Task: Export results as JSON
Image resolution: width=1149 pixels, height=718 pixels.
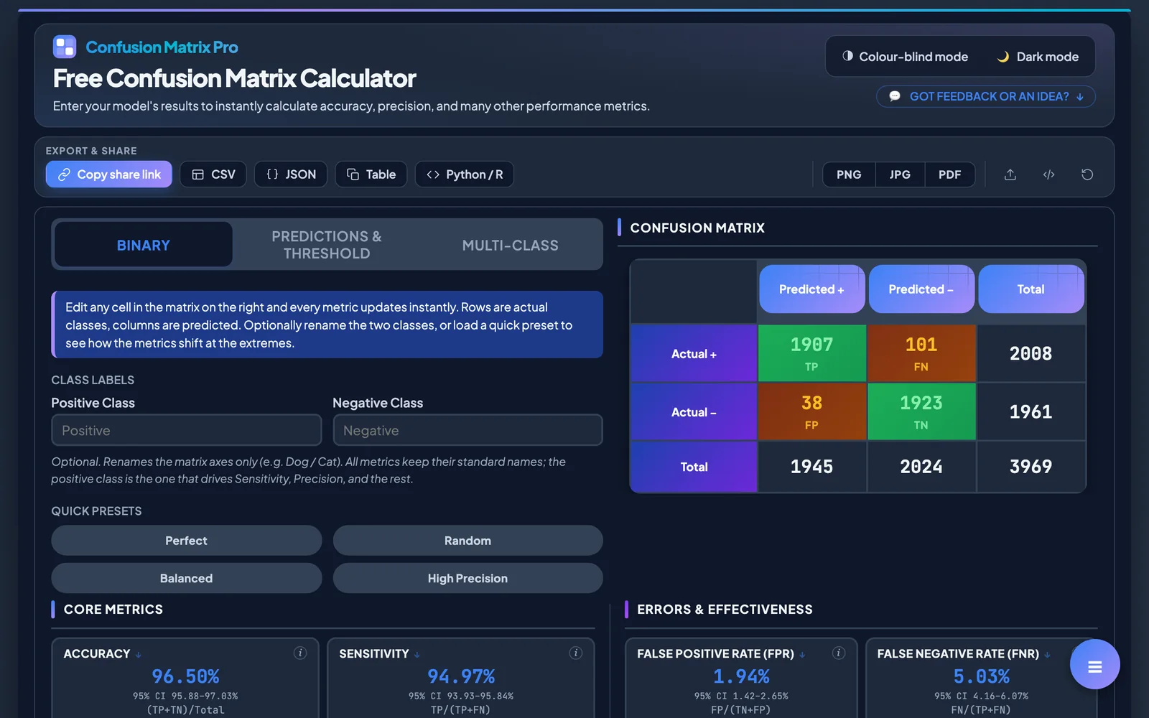Action: 291,174
